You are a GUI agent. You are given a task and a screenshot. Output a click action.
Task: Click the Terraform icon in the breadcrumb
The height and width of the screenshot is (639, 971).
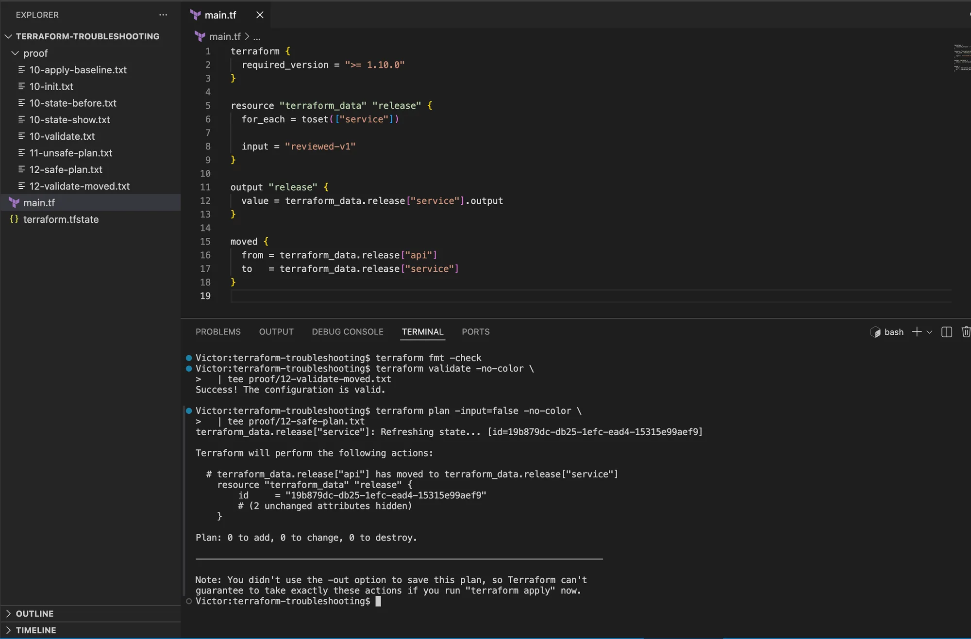(x=200, y=36)
